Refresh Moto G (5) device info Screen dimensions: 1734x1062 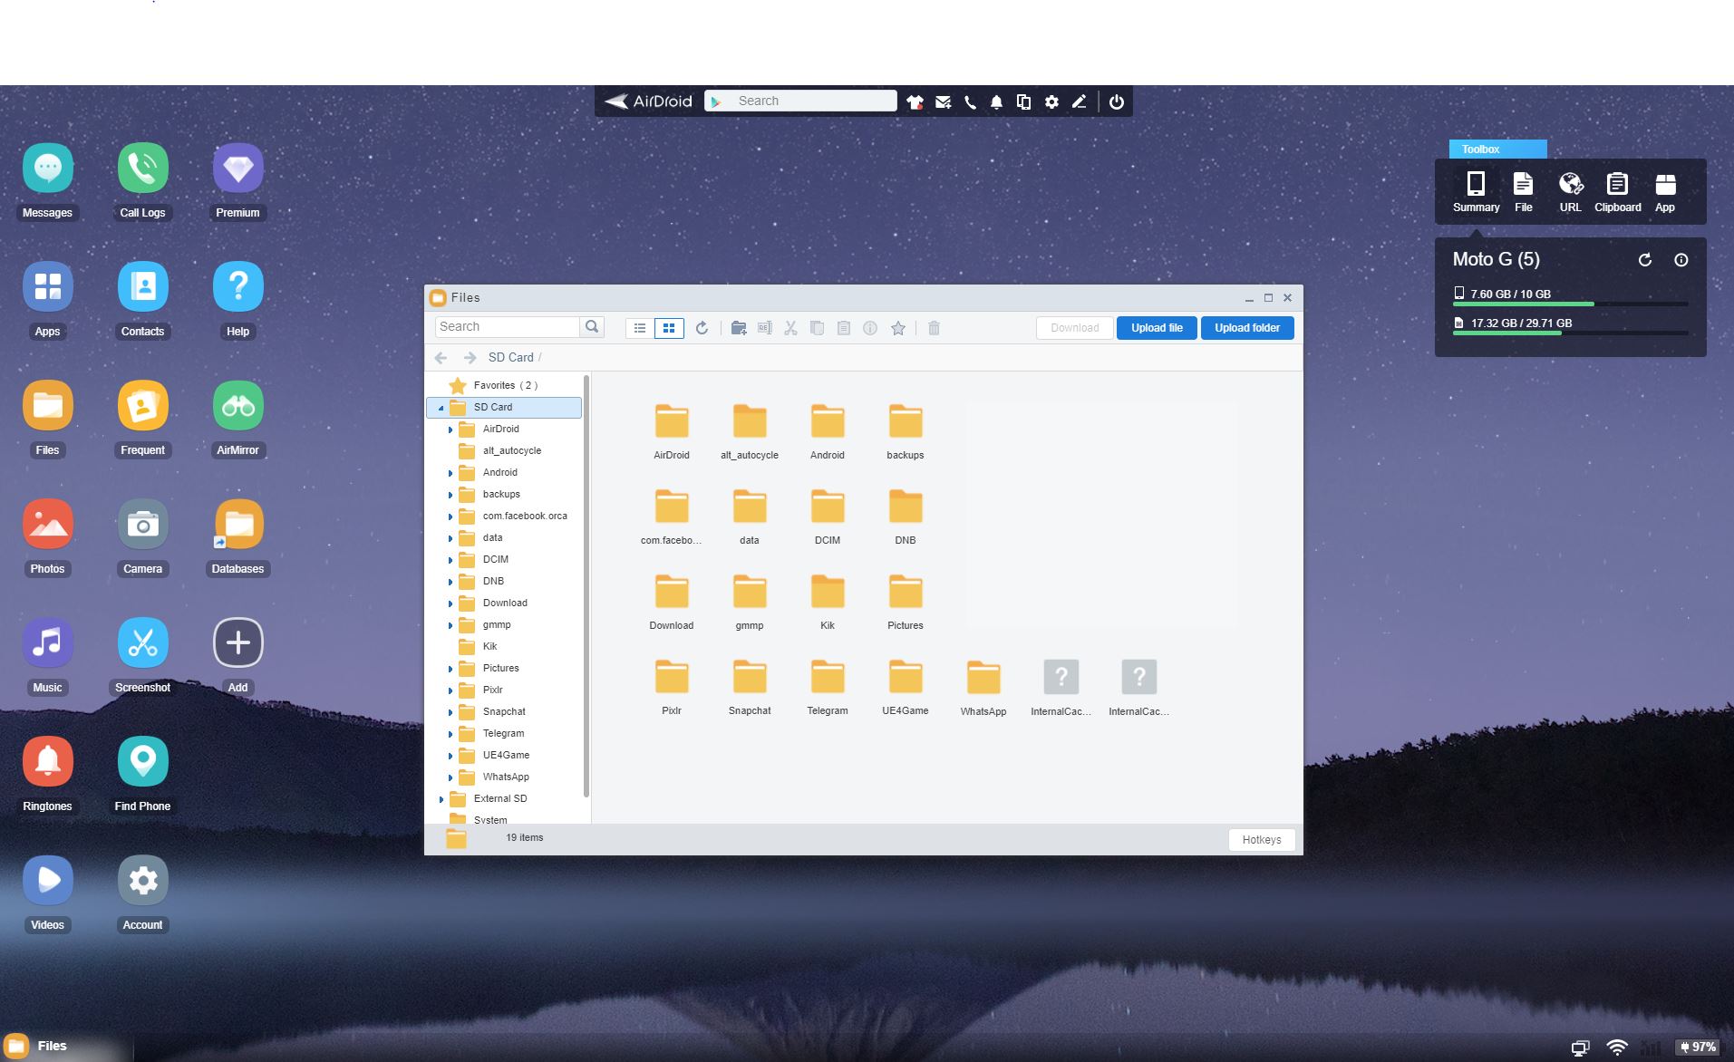(x=1645, y=260)
